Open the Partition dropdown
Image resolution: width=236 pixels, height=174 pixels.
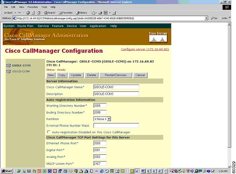(x=109, y=119)
